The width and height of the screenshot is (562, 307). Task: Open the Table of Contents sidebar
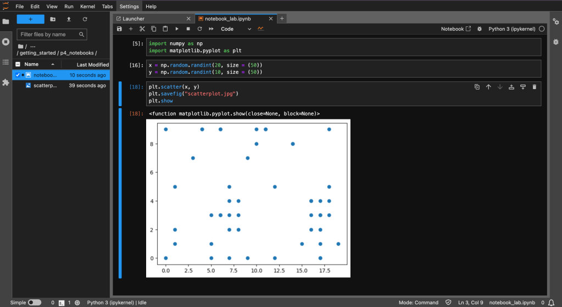(x=6, y=62)
